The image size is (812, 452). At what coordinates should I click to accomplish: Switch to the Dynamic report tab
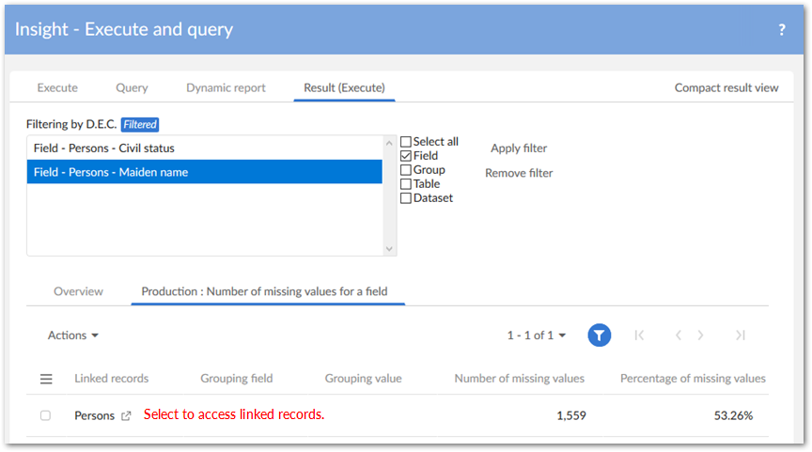226,87
